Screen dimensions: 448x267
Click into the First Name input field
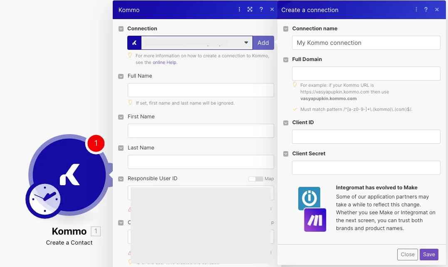[x=201, y=131]
